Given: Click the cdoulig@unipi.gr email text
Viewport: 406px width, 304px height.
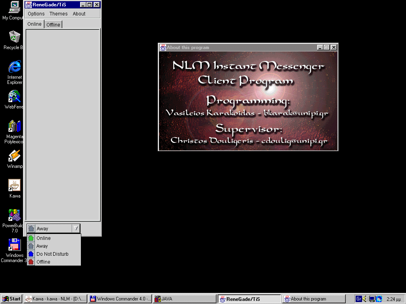Looking at the screenshot, I should [x=295, y=141].
